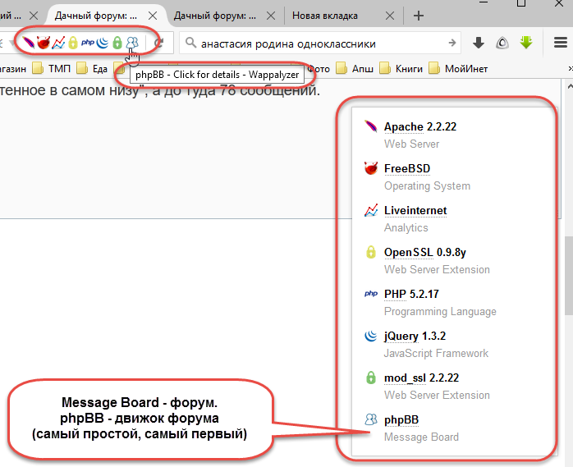
Task: Click the Liveinternet icon in popup list
Action: (x=370, y=210)
